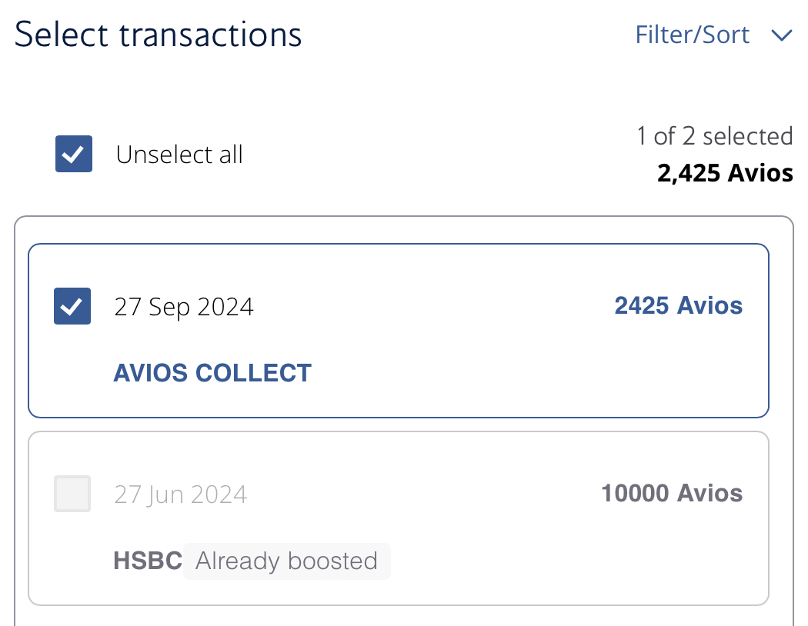Click the Select transactions heading

point(159,35)
